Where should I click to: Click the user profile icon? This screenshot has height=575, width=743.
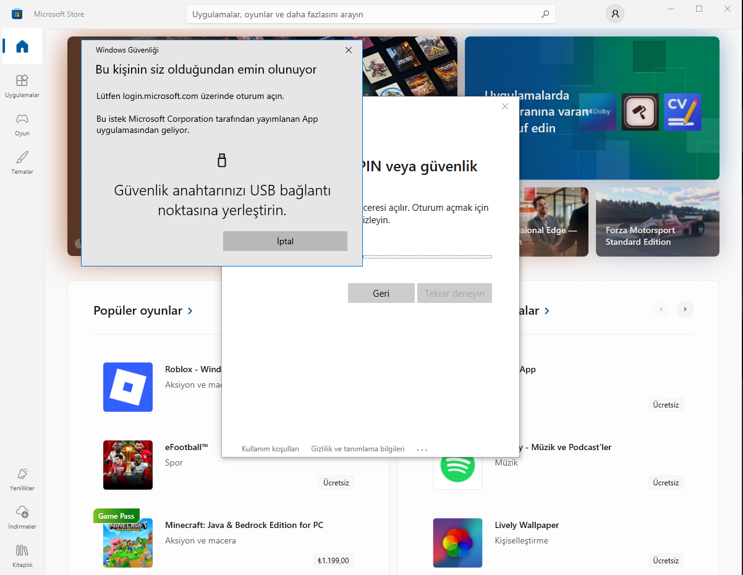(614, 14)
